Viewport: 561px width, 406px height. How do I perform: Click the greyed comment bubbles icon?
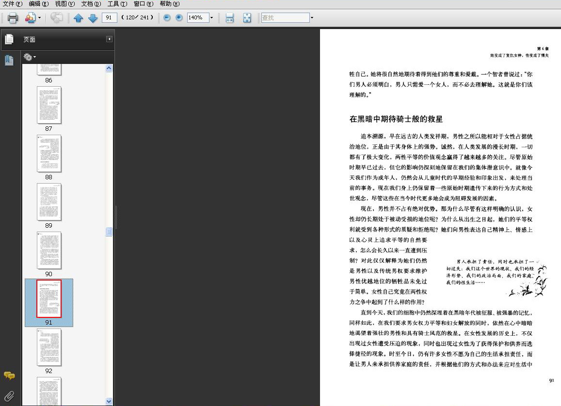click(x=56, y=17)
